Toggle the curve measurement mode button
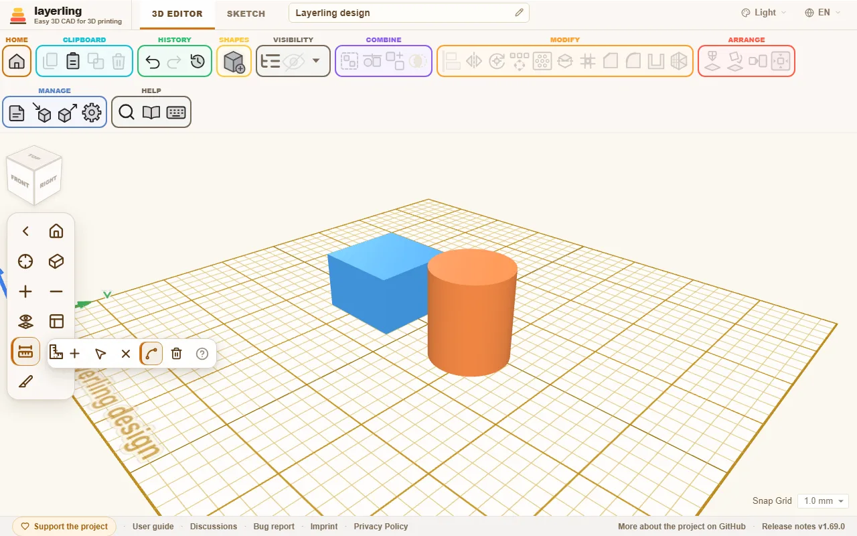The height and width of the screenshot is (536, 857). tap(151, 354)
